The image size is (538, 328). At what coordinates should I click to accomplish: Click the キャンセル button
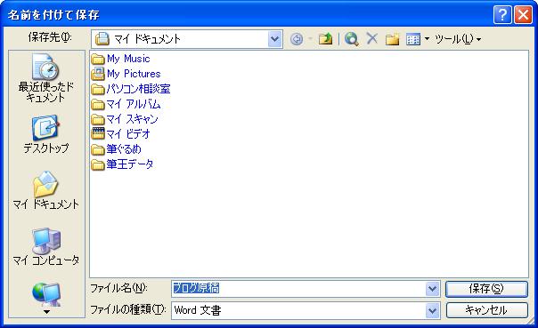(486, 310)
